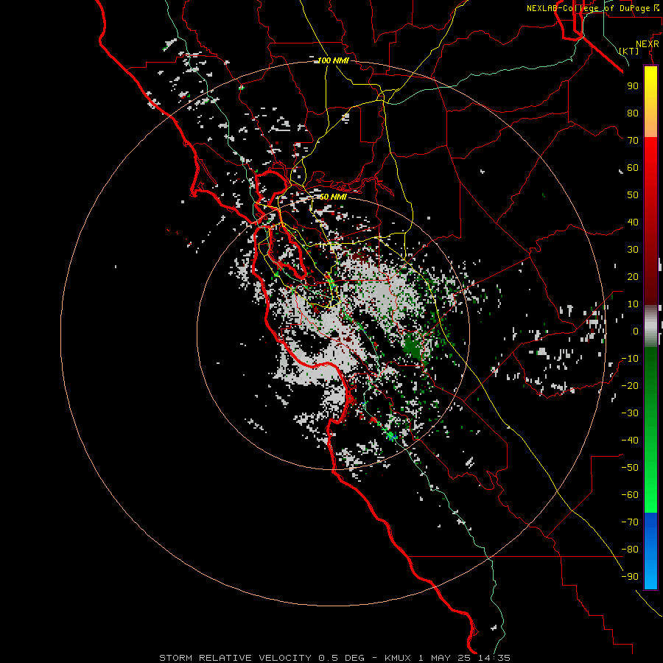
Task: Click the 60 value on velocity scale
Action: (633, 167)
